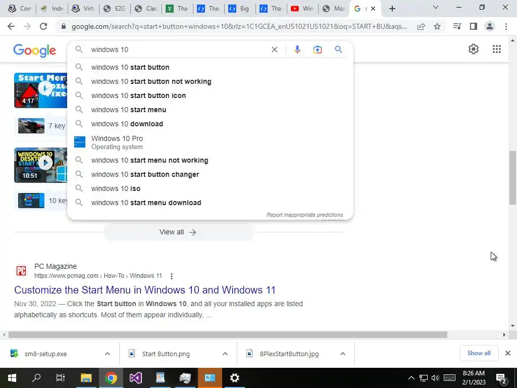Reload the current page

tap(43, 26)
